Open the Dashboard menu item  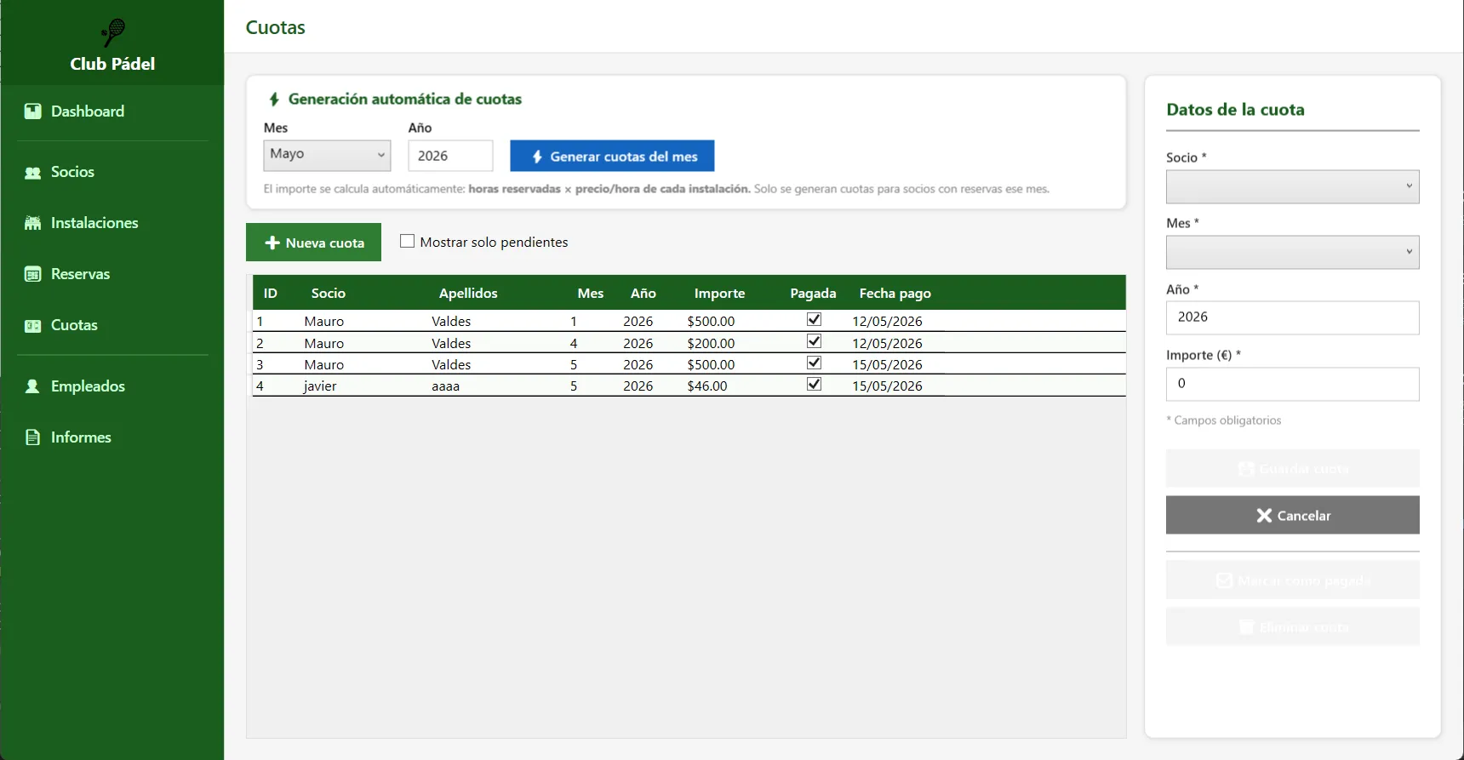point(112,111)
